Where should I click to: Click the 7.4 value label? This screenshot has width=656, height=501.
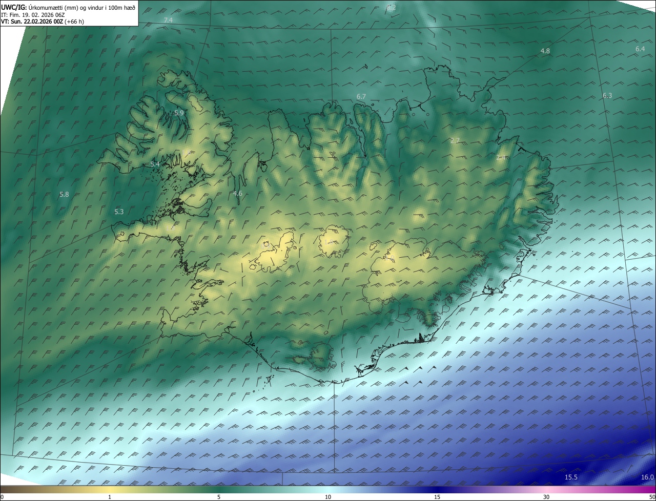(x=168, y=20)
